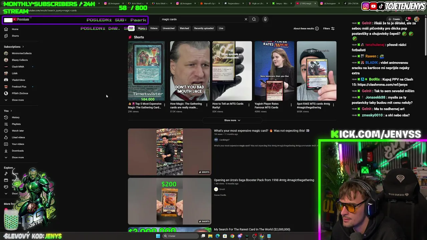Image resolution: width=427 pixels, height=240 pixels.
Task: Open the search Filters panel
Action: click(329, 29)
